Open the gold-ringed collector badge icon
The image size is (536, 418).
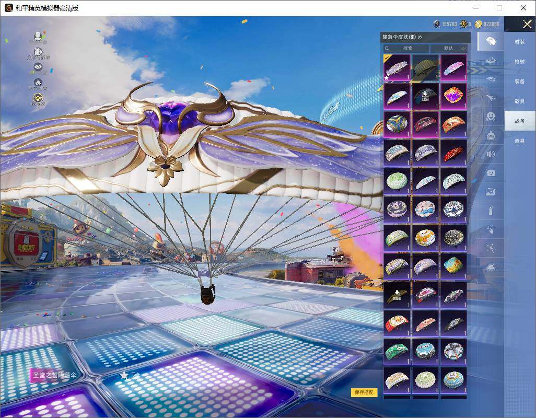point(38,98)
